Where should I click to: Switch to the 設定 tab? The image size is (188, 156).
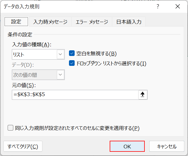pos(16,22)
